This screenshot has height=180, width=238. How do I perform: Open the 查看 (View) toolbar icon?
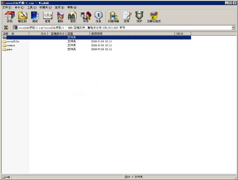(48, 17)
